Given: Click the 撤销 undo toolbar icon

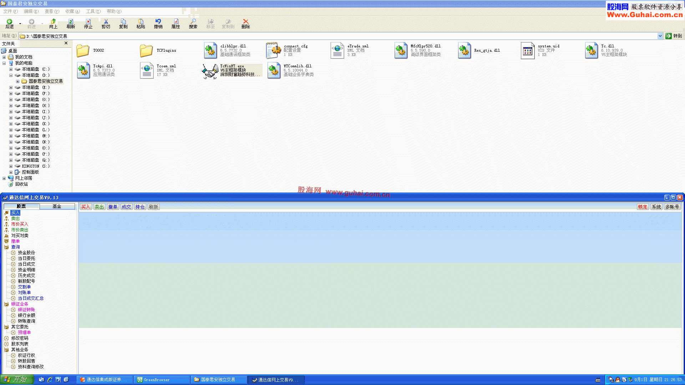Looking at the screenshot, I should pos(158,24).
